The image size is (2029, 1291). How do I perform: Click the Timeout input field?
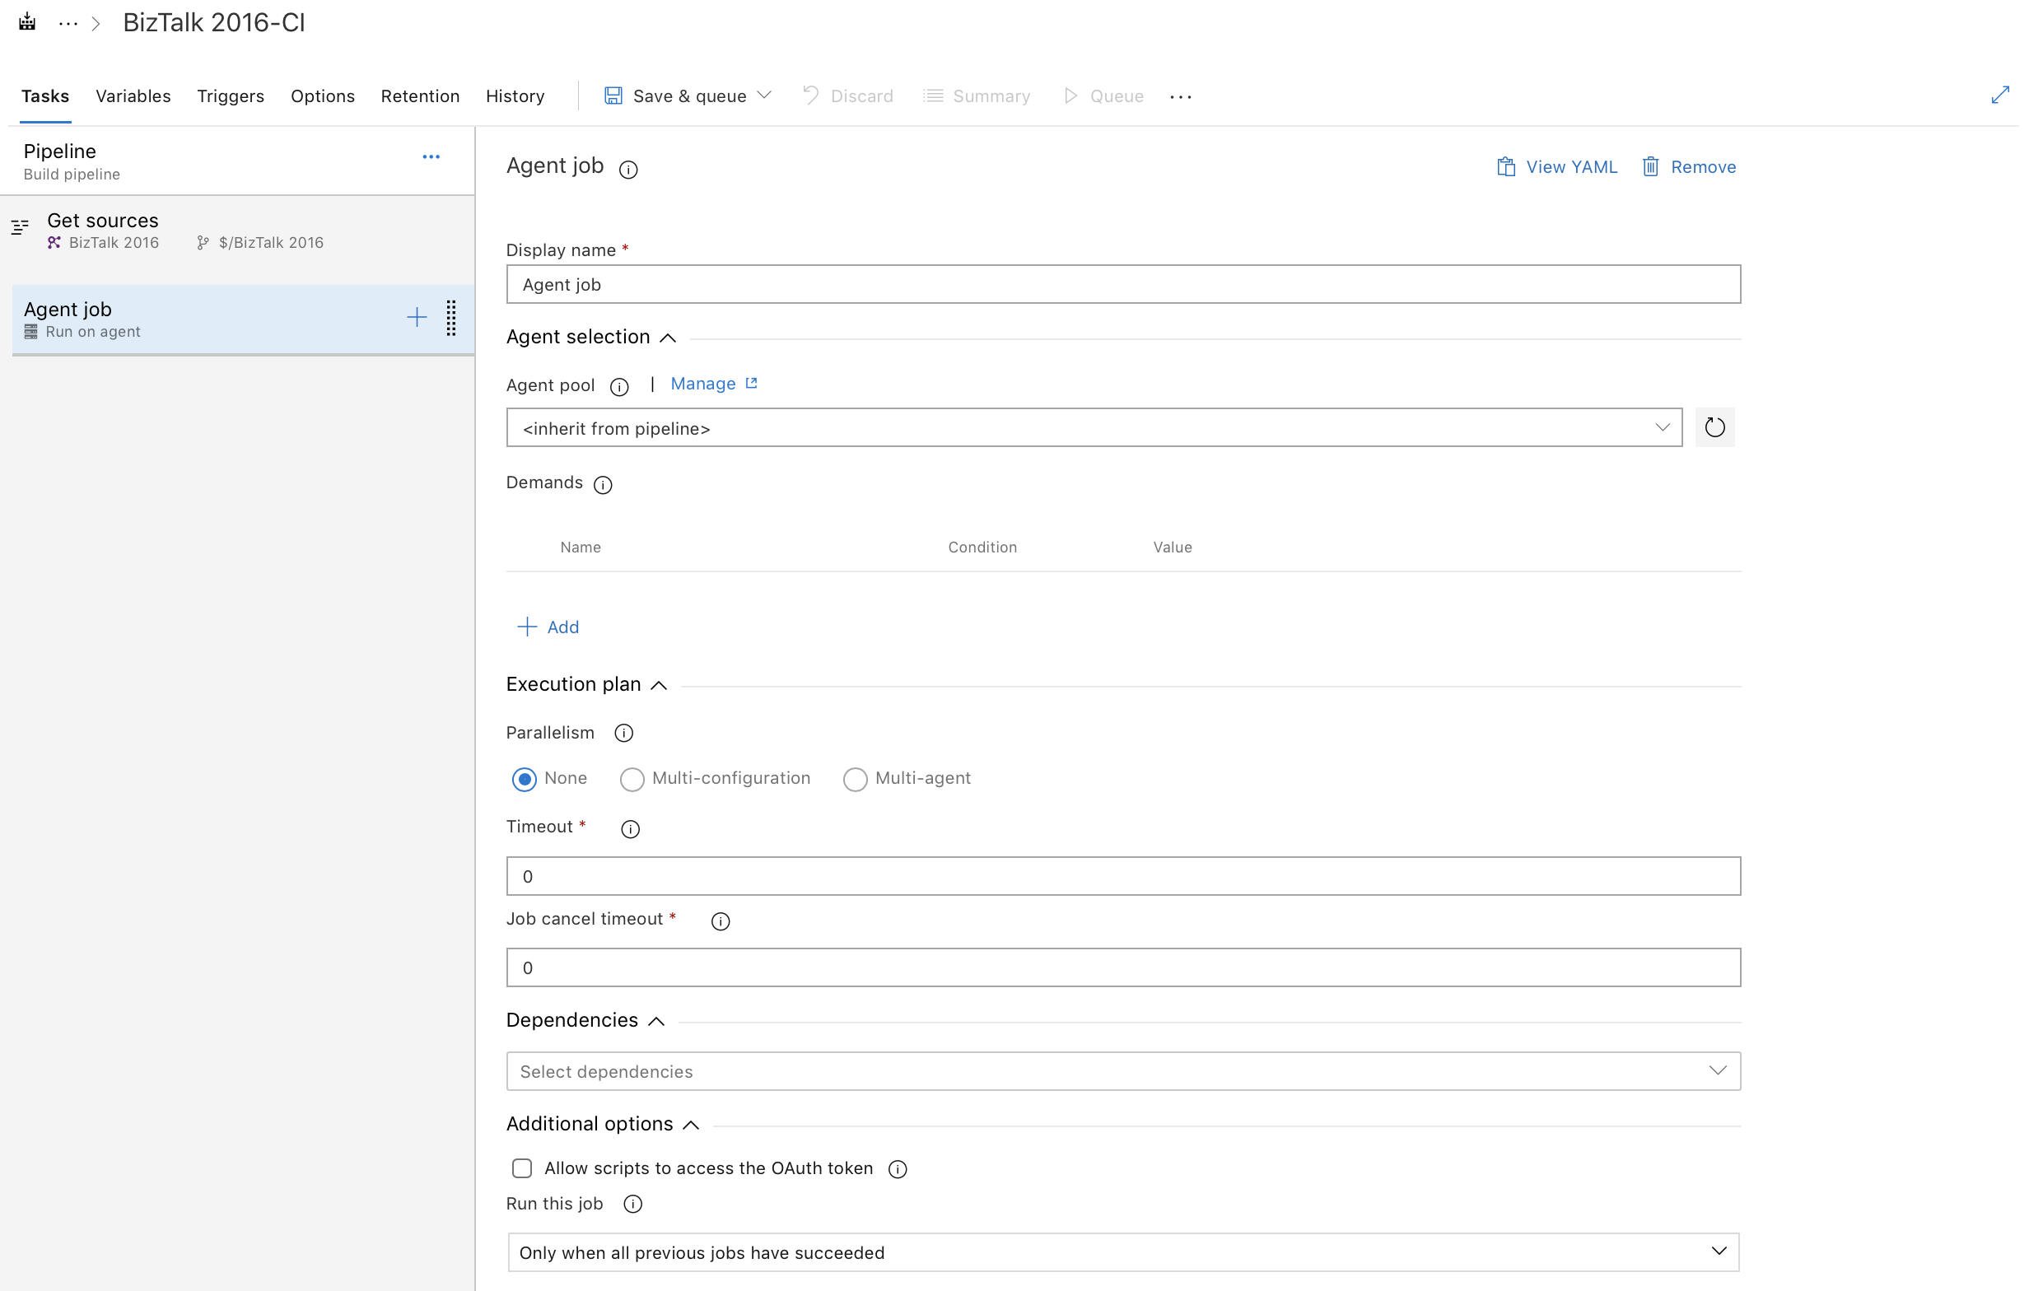click(1123, 876)
